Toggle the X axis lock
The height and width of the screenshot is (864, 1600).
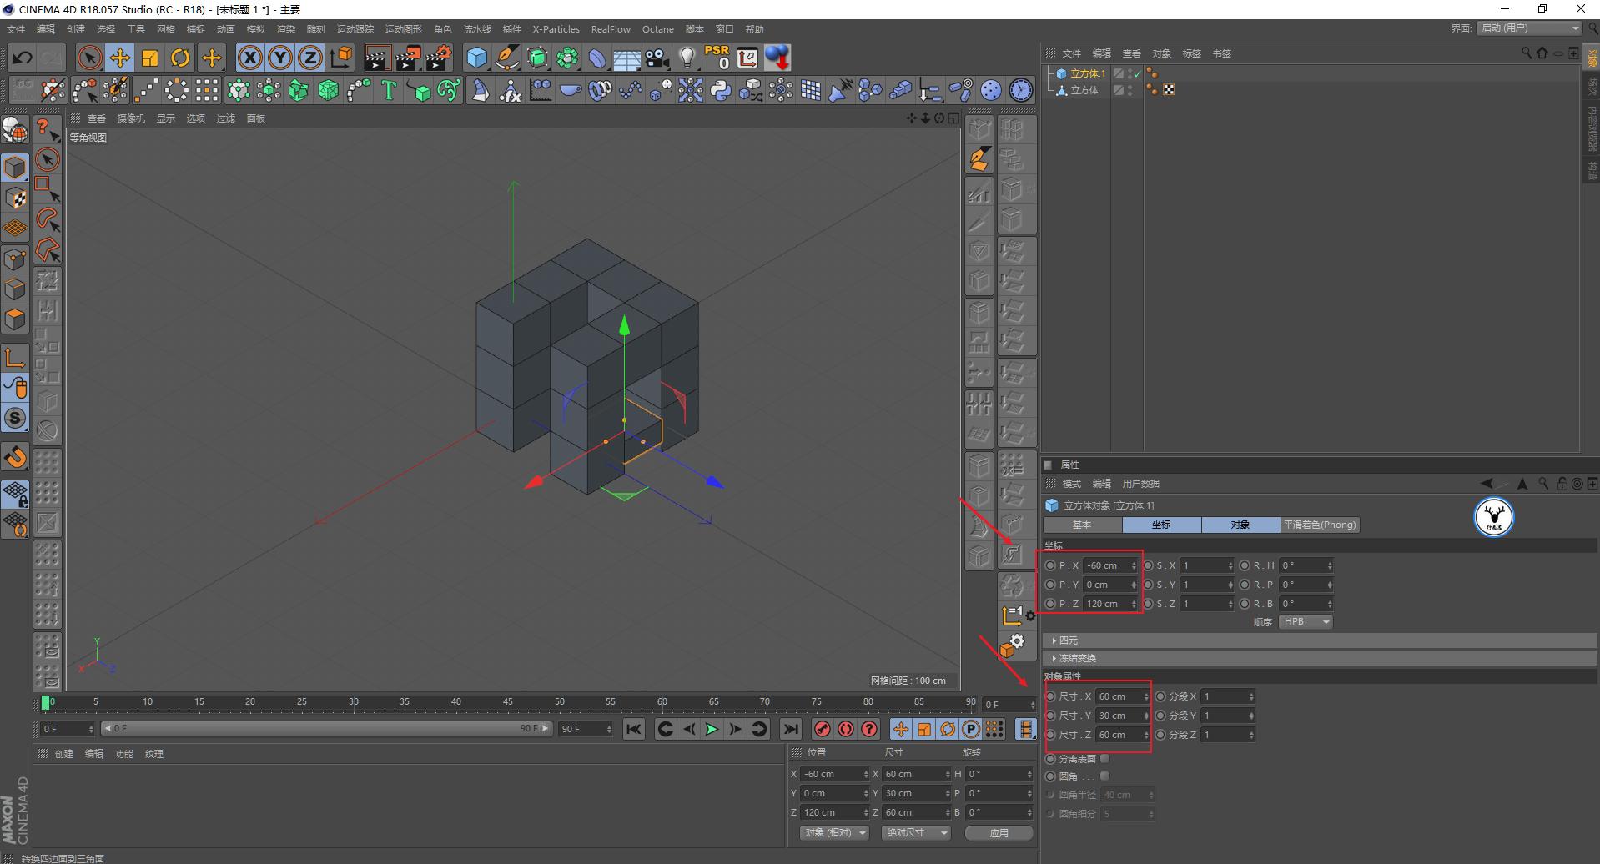click(249, 58)
